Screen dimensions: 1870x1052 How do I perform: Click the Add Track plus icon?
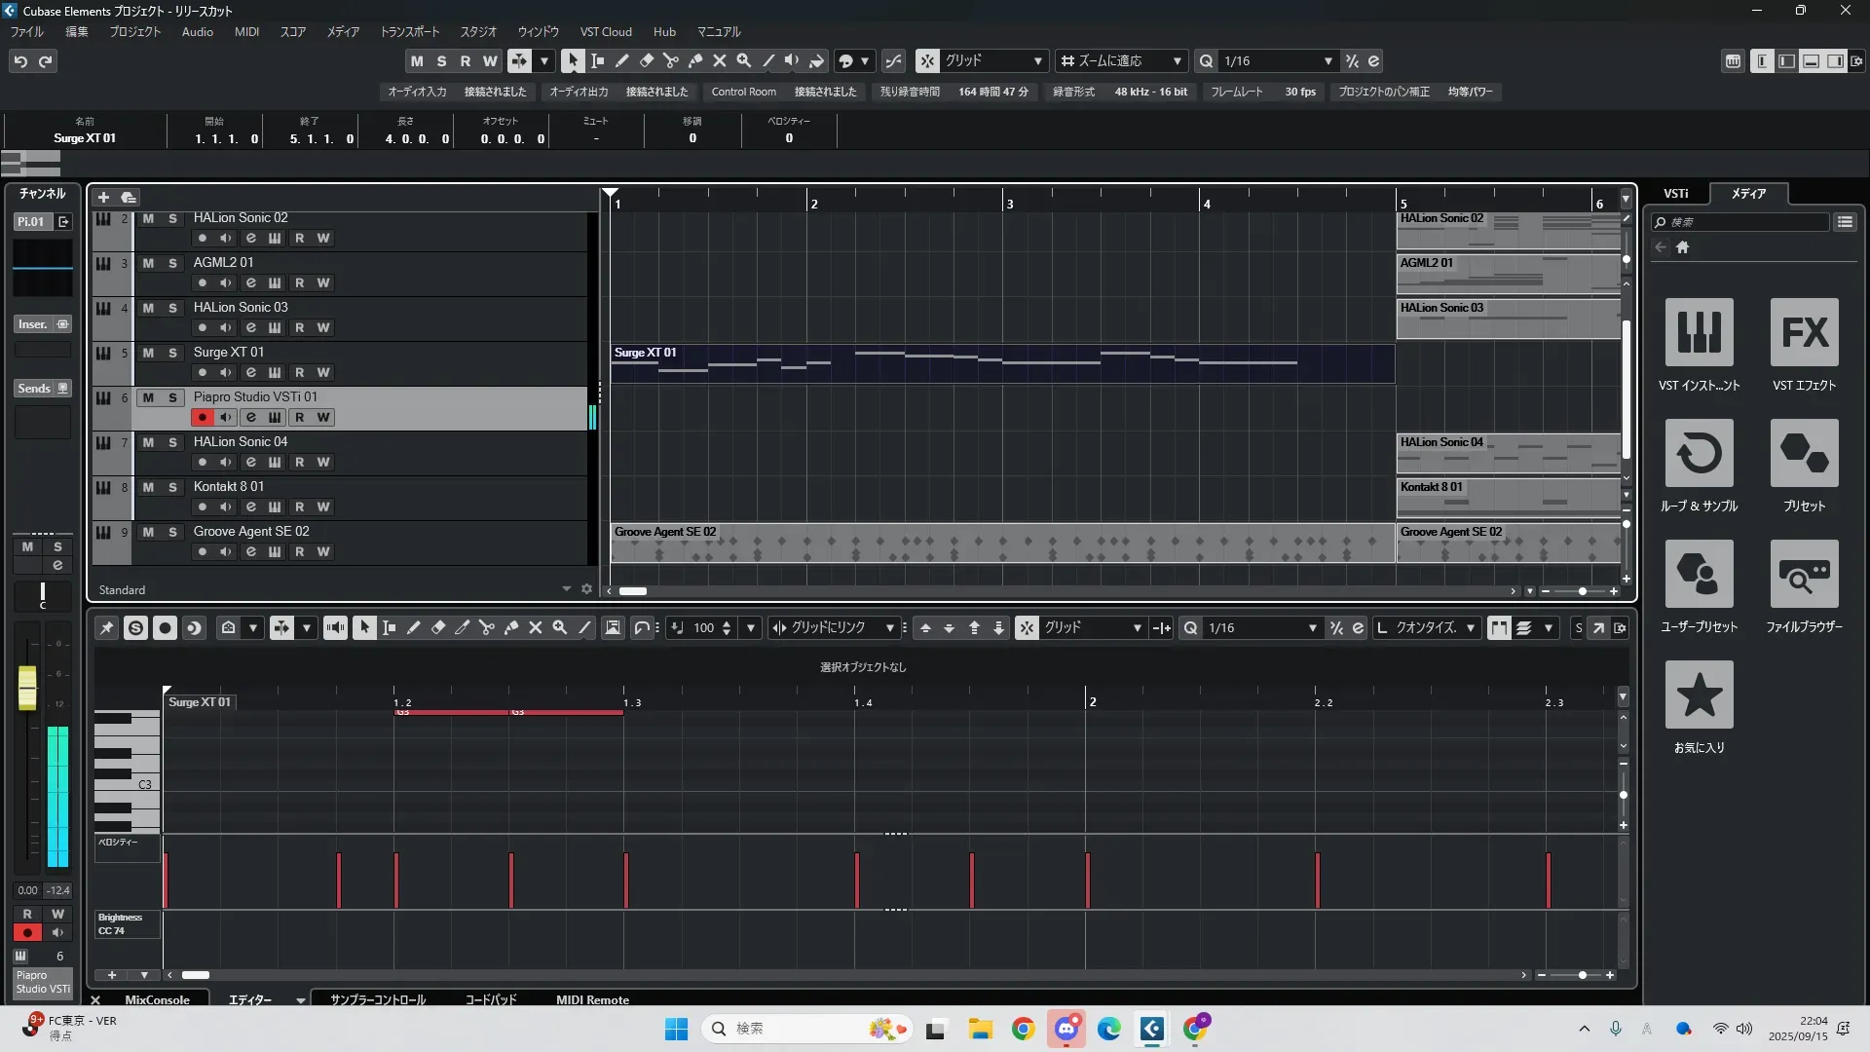tap(103, 197)
